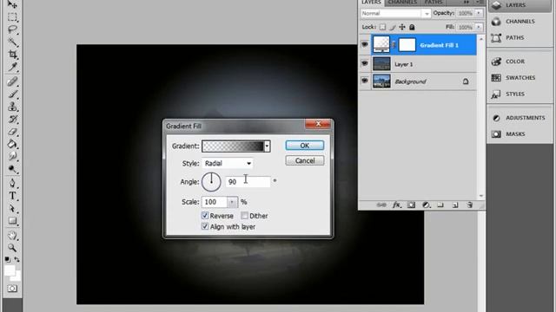Select the Pen tool
The image size is (556, 312).
pyautogui.click(x=12, y=183)
